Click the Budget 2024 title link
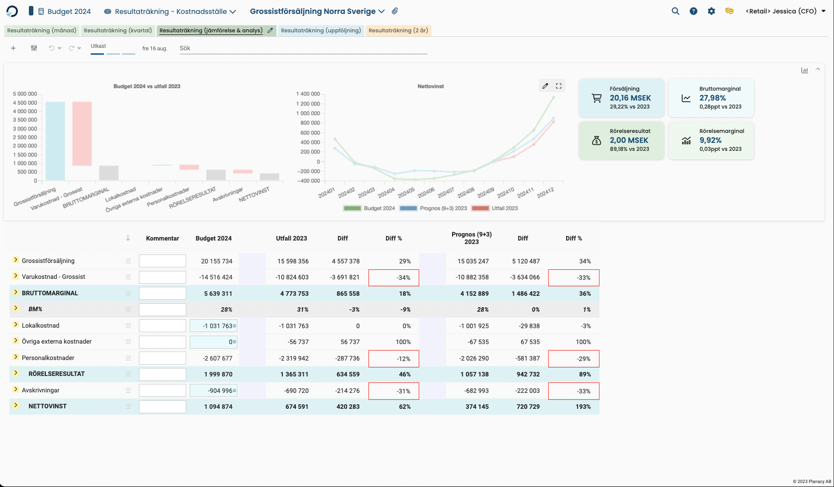Screen dimensions: 834x487 pos(69,11)
